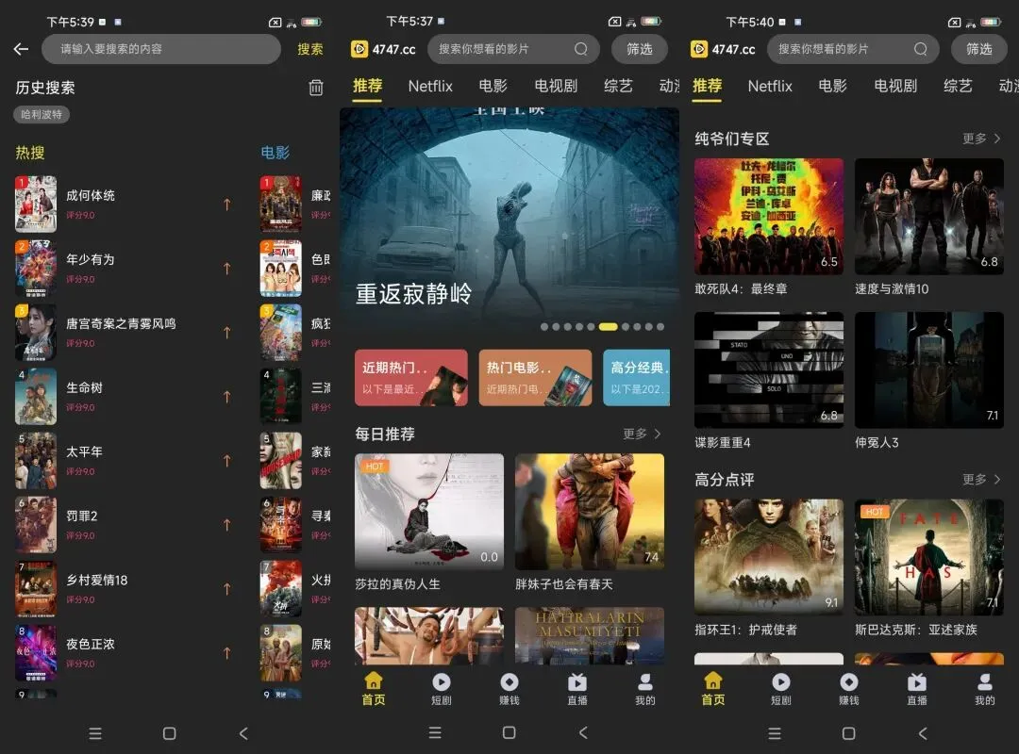The width and height of the screenshot is (1019, 754).
Task: Open 胖妹子也会有春天 poster
Action: click(590, 512)
